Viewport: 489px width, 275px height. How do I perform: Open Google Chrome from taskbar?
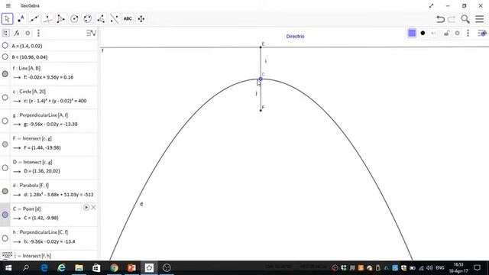[x=114, y=268]
